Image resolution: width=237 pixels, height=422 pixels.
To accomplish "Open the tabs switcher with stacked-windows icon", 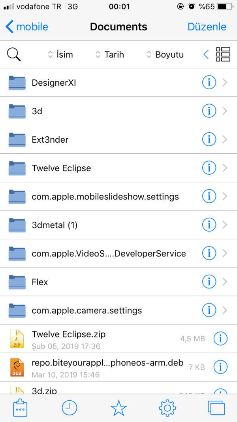I will [216, 408].
